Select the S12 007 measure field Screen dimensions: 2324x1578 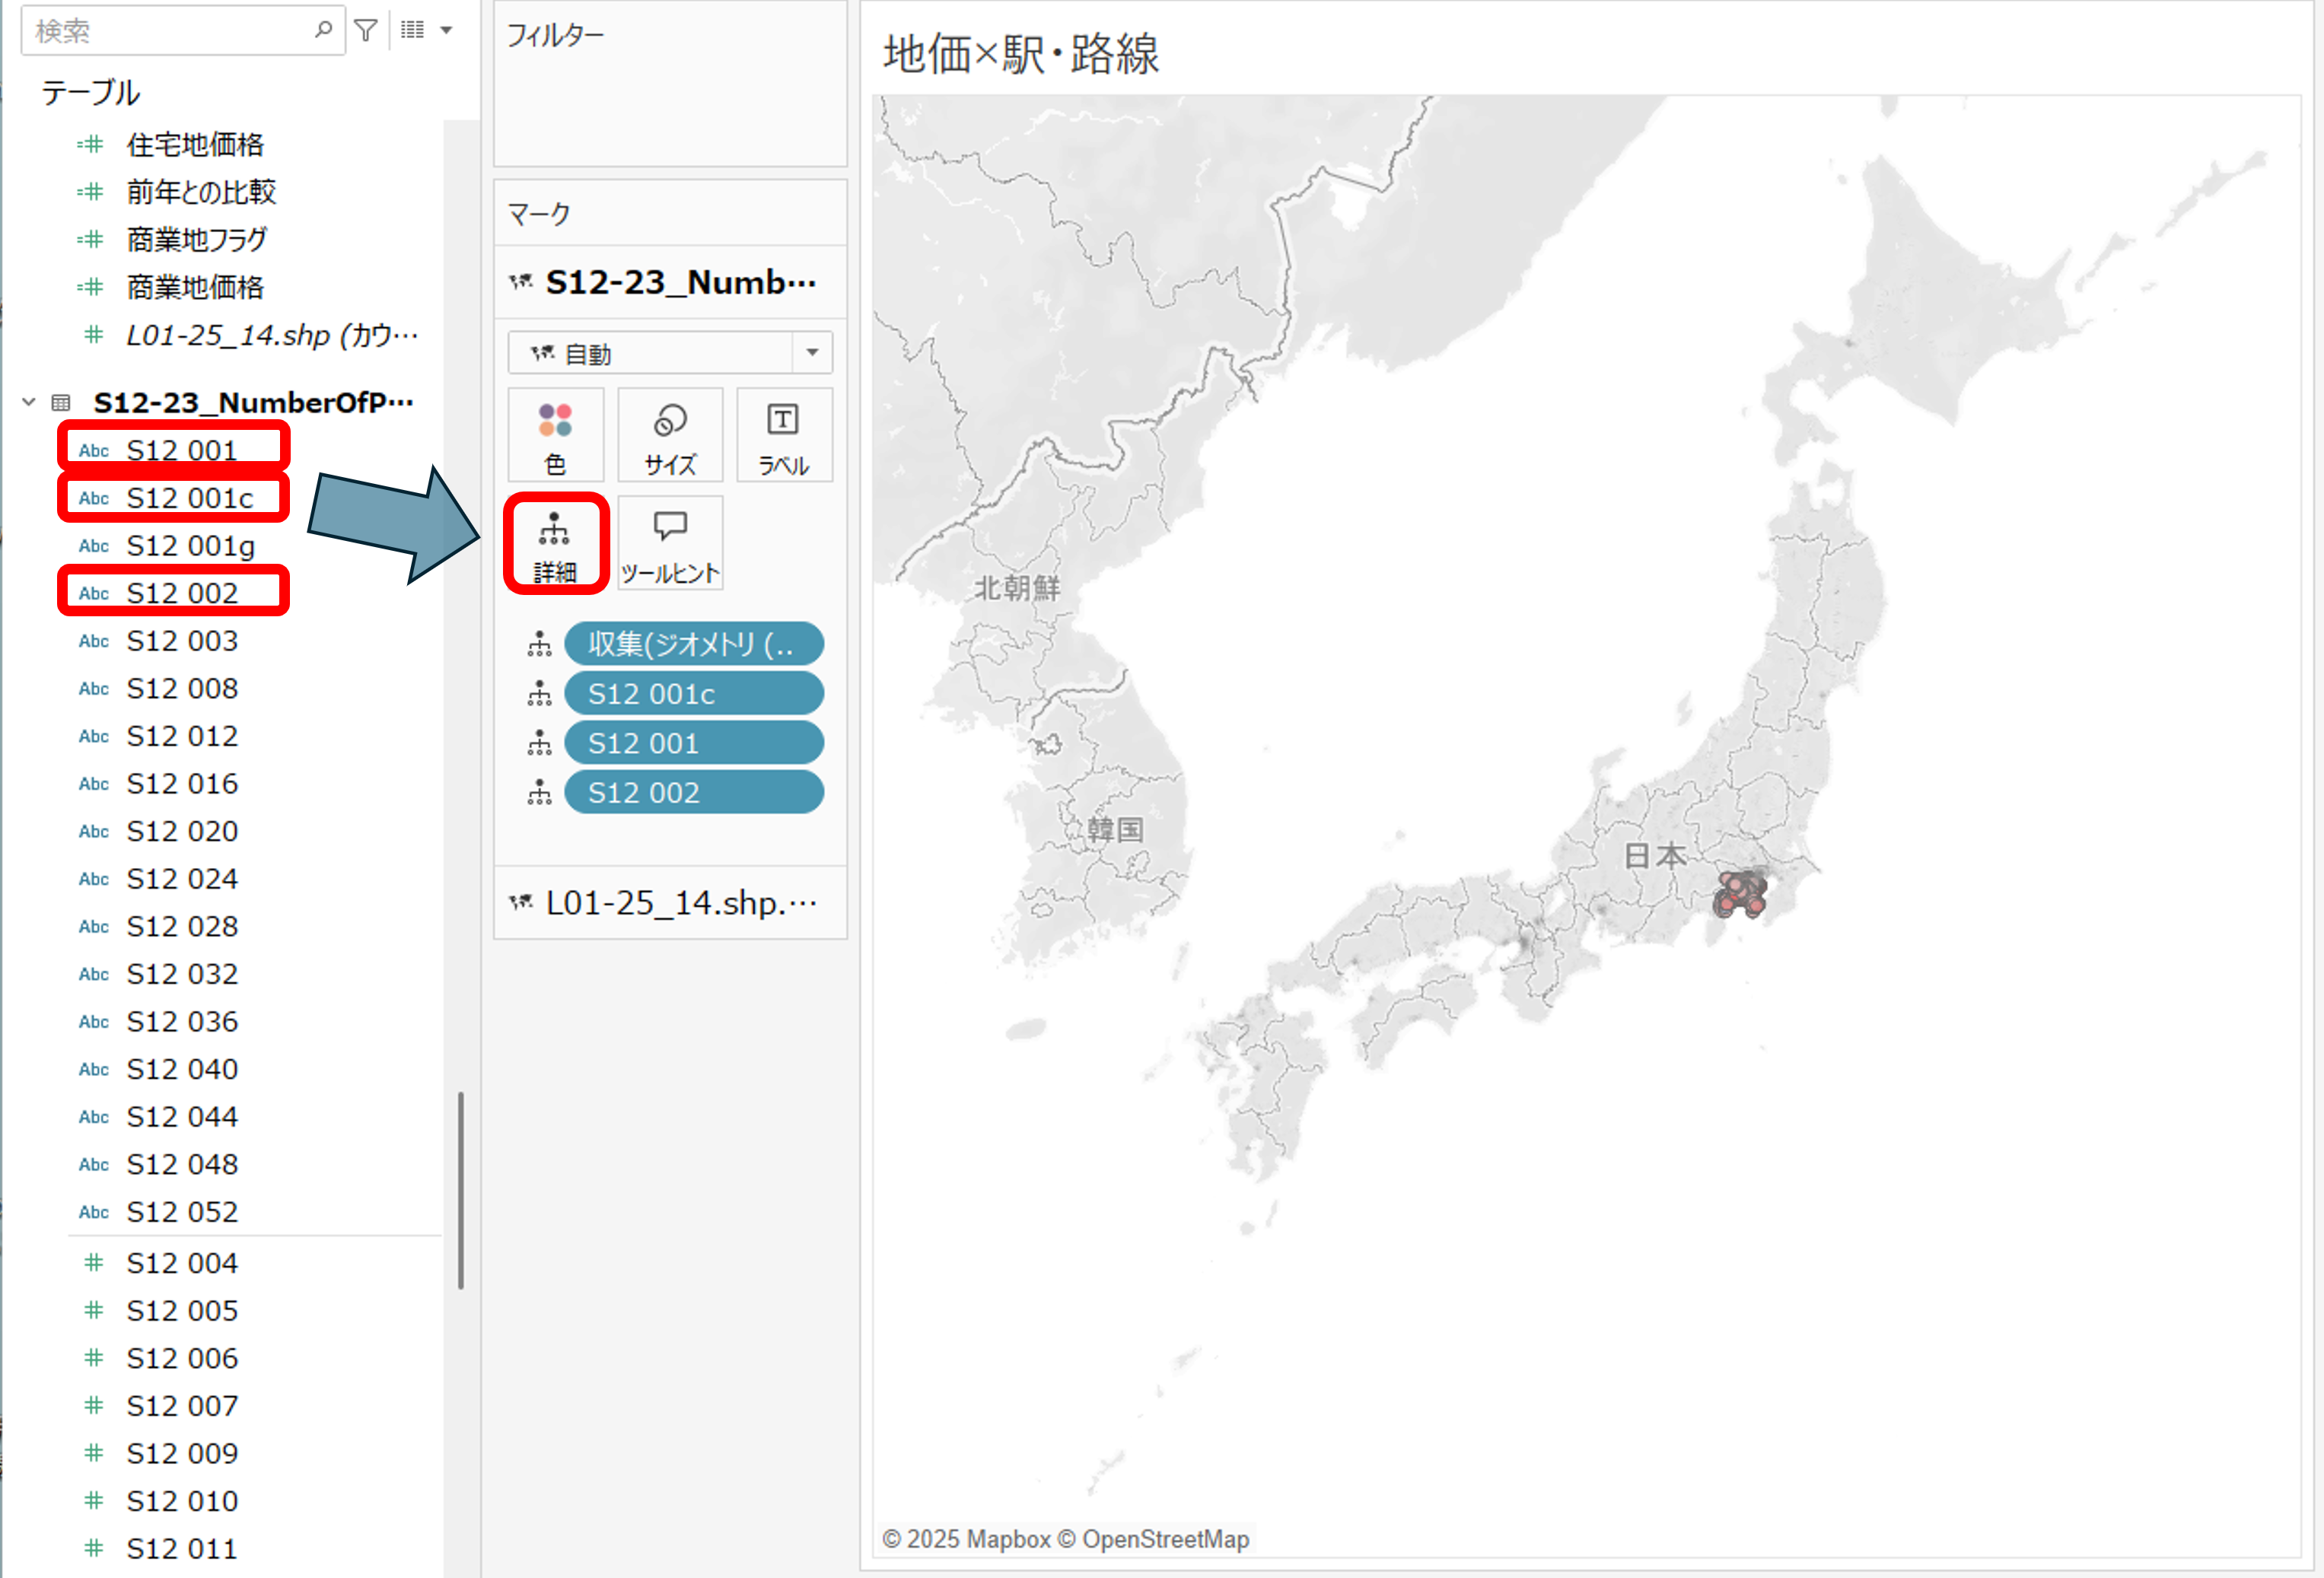pyautogui.click(x=182, y=1406)
